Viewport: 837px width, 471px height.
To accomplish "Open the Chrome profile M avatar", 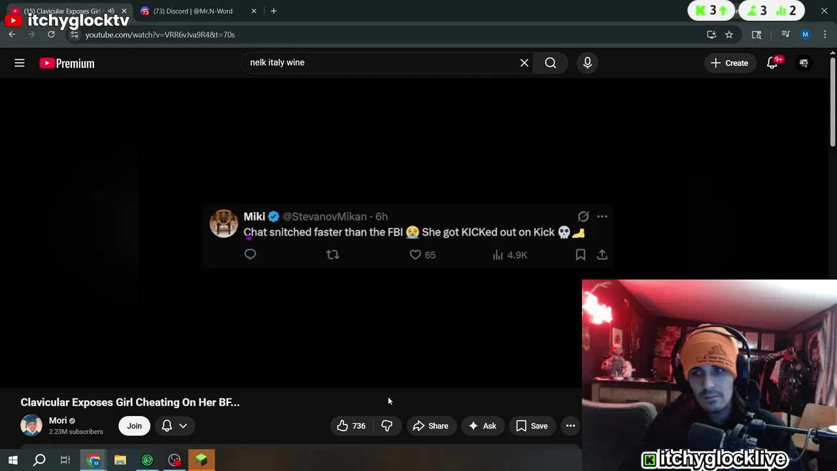I will click(806, 35).
